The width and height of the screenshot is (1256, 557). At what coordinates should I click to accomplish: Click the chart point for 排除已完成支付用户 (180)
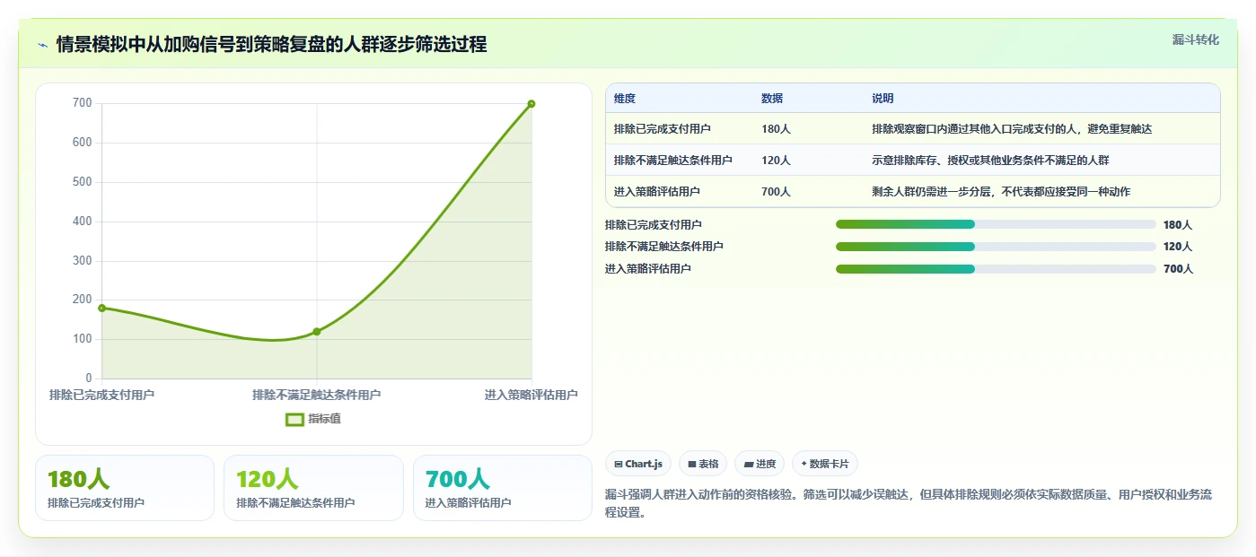(x=101, y=308)
